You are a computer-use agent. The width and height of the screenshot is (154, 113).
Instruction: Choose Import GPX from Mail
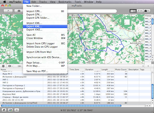tap(45, 52)
